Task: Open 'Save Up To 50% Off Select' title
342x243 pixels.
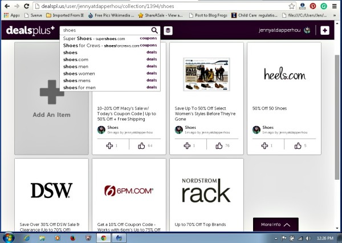Action: coord(205,114)
